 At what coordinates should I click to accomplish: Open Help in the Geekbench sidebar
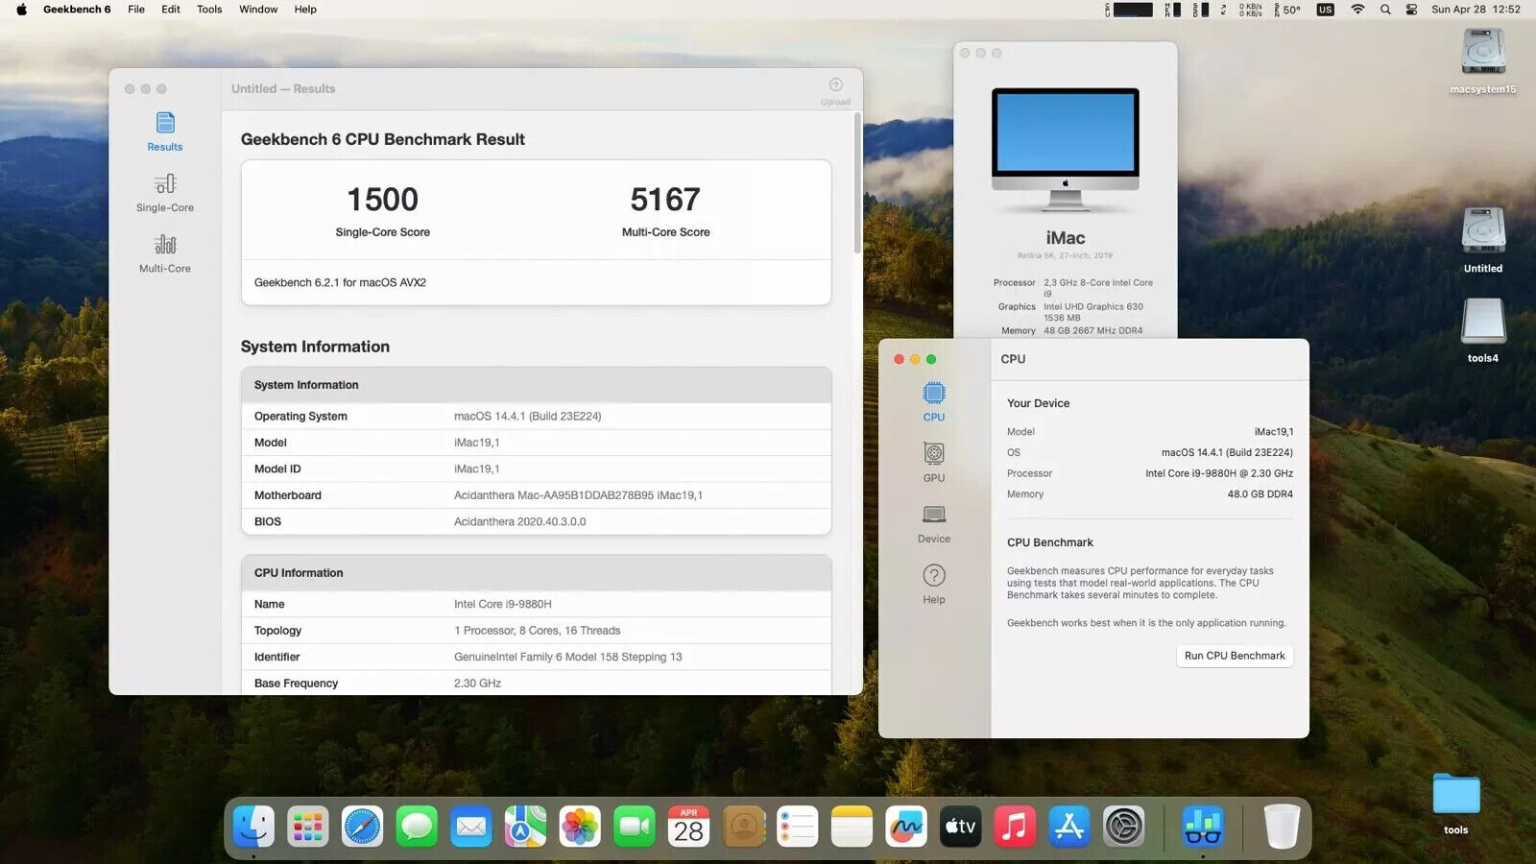tap(934, 585)
